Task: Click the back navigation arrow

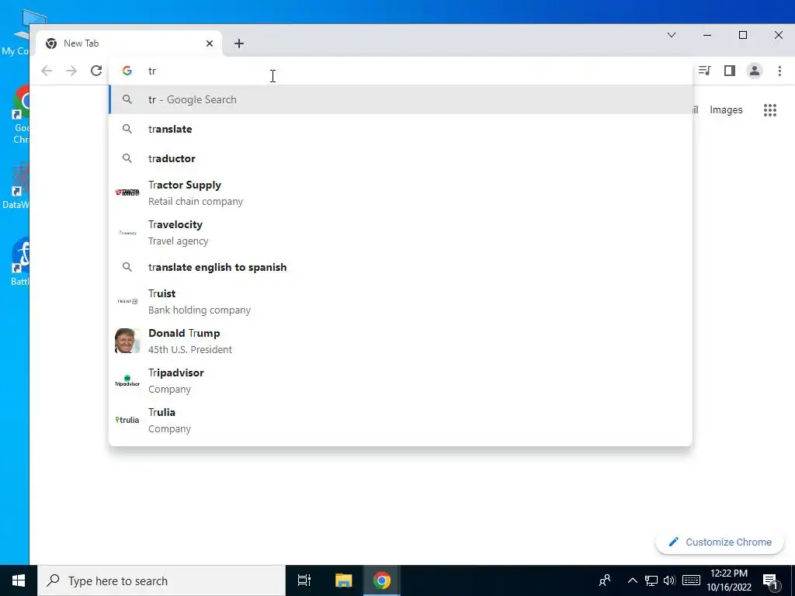Action: 47,71
